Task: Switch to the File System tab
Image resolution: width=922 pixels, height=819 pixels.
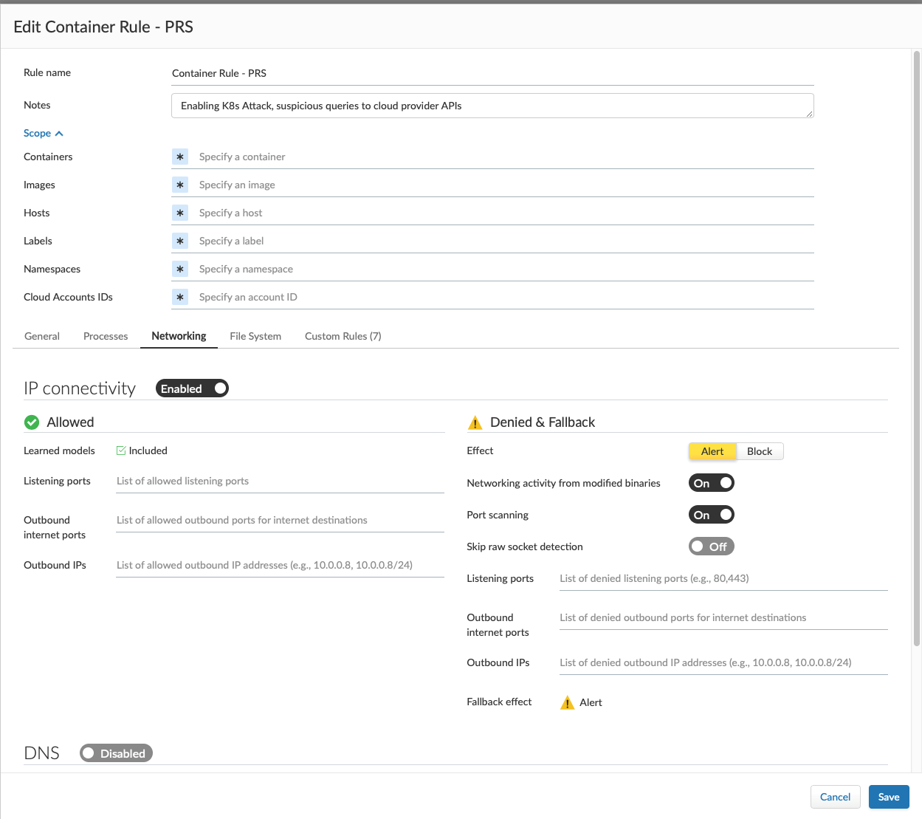Action: [255, 336]
